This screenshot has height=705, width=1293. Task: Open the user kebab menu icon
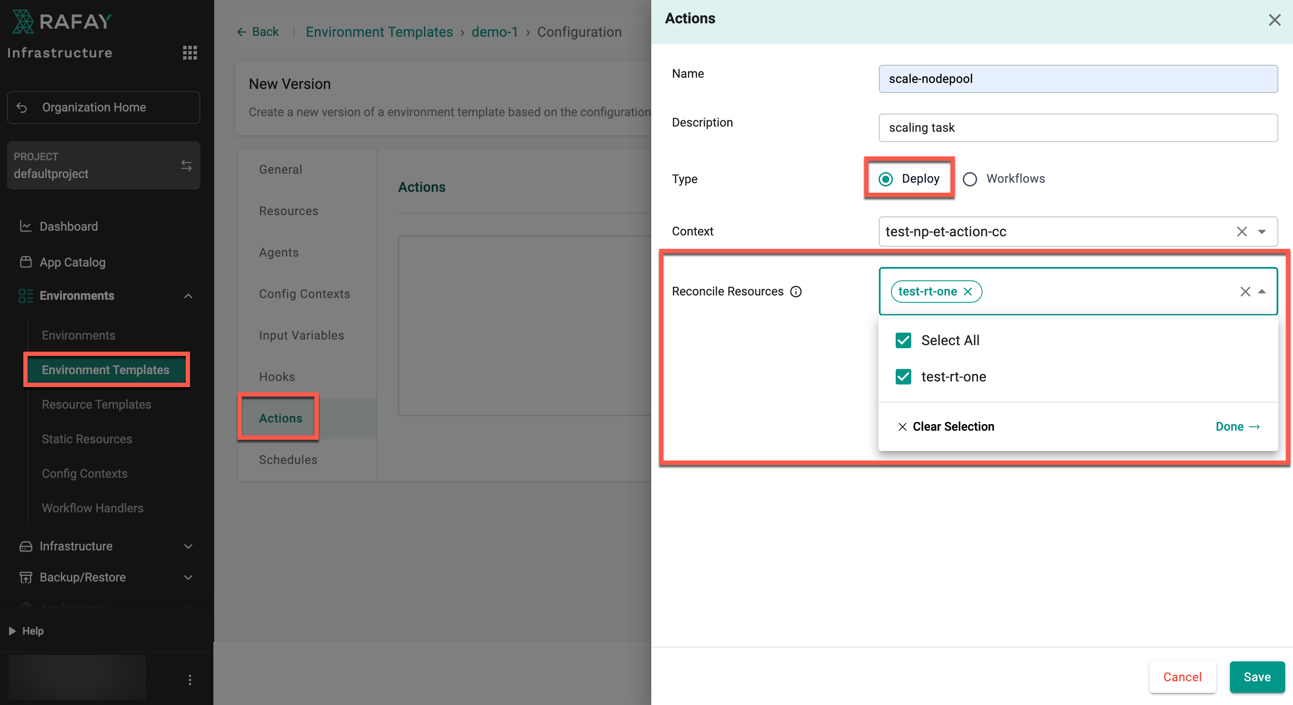[x=190, y=680]
